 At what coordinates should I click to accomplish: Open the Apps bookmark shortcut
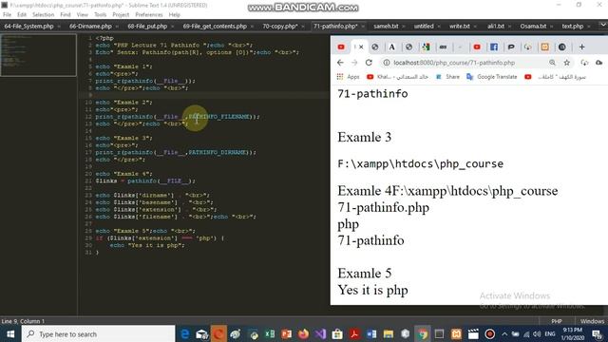coord(349,77)
